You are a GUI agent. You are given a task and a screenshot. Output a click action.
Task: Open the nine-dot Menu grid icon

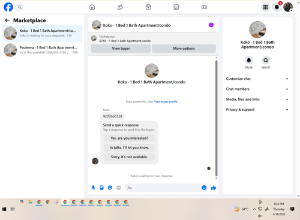click(265, 7)
